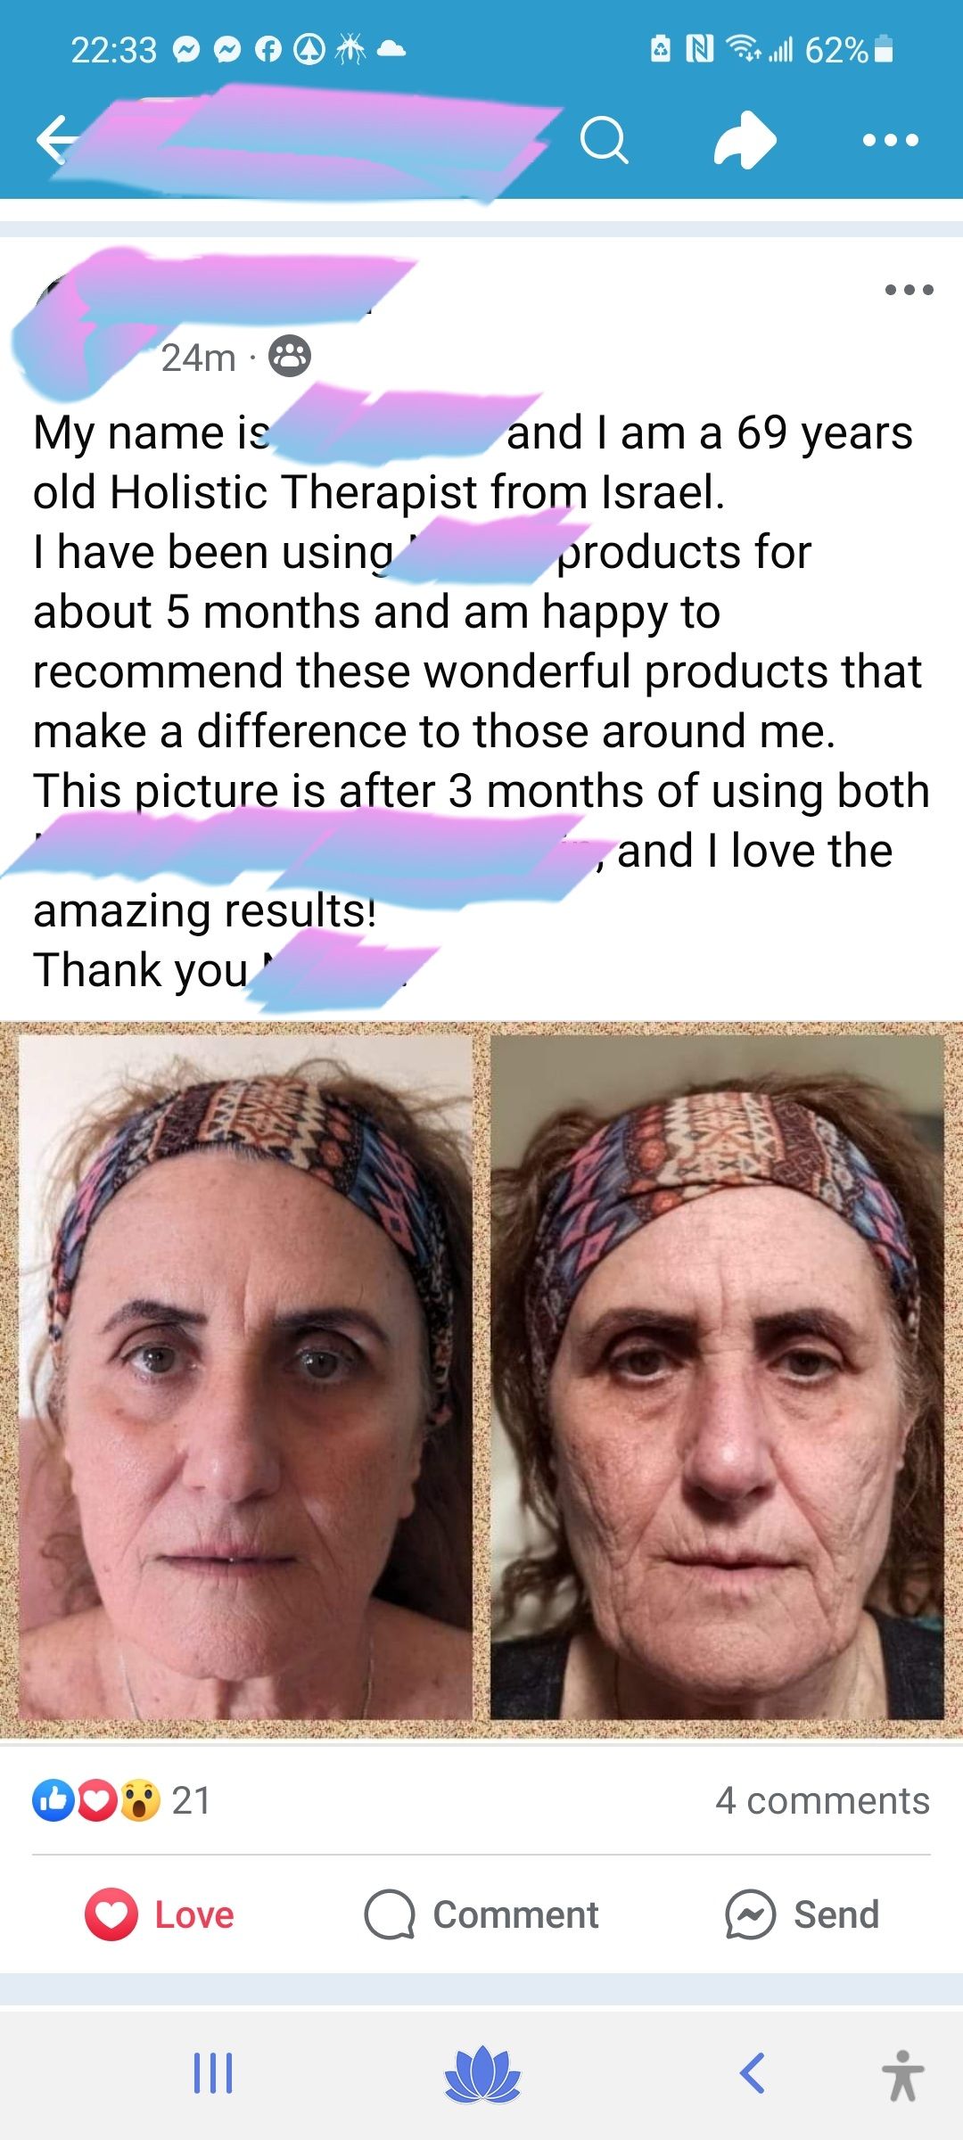This screenshot has width=963, height=2140.
Task: Open the right before-photo face image
Action: tap(717, 1377)
